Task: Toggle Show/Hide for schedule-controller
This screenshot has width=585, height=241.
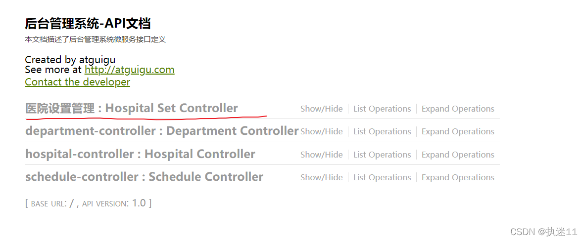Action: [x=321, y=177]
